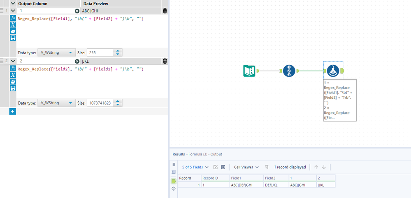Viewport: 411px width, 198px height.
Task: Open columns and constants (X) for expression 1
Action: [x=13, y=25]
